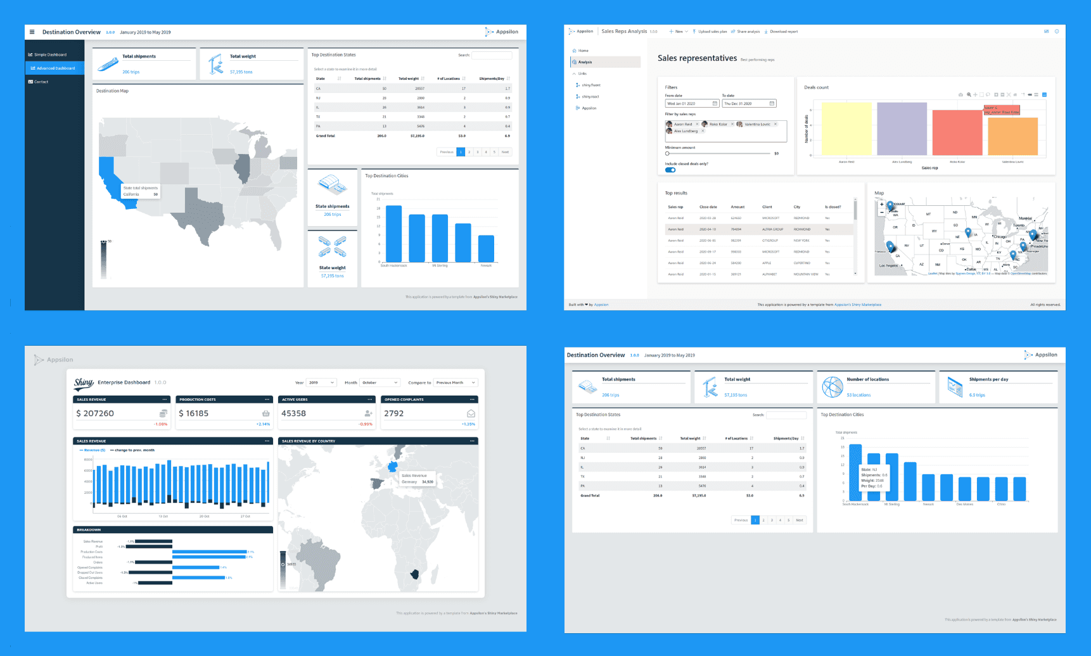Click the coins icon on Sales Revenue card

click(x=163, y=413)
